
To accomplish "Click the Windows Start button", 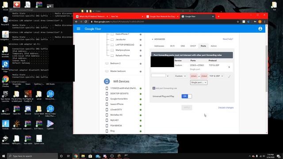I will point(4,156).
